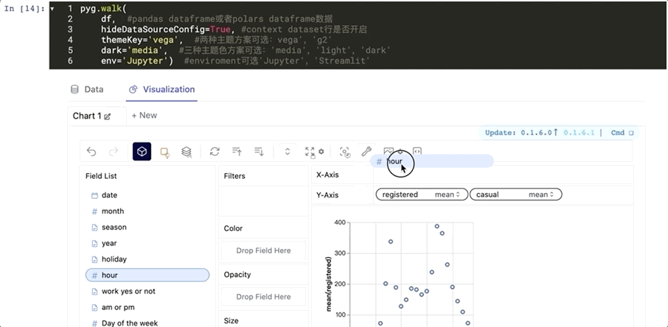Sort in ascending order icon
The height and width of the screenshot is (327, 668).
(x=237, y=152)
